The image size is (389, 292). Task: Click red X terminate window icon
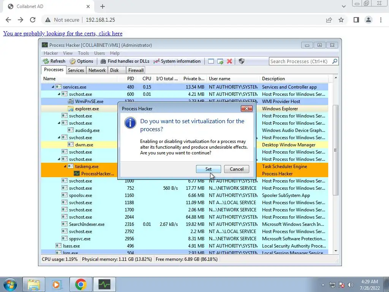pos(229,61)
